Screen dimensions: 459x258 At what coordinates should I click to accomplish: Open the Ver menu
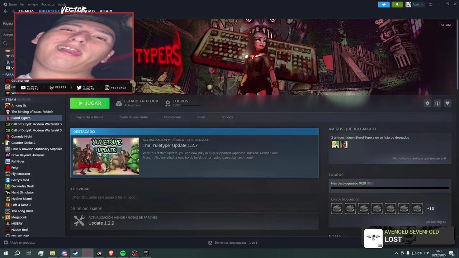click(22, 4)
